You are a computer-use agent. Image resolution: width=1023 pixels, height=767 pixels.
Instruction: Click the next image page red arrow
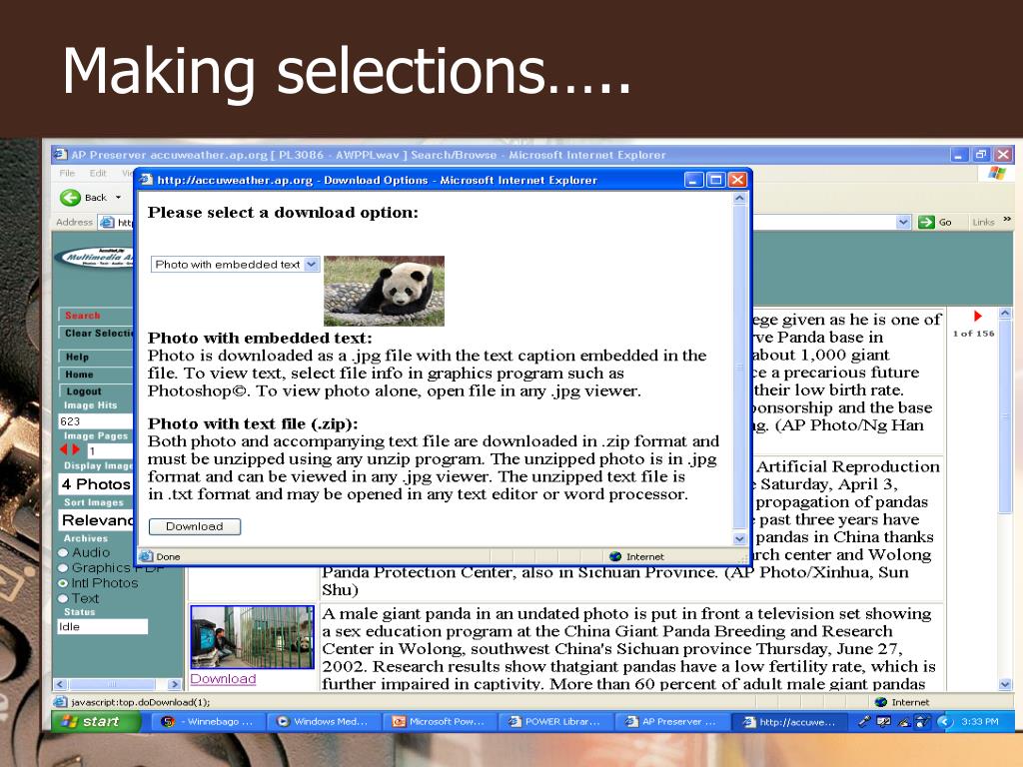[76, 449]
